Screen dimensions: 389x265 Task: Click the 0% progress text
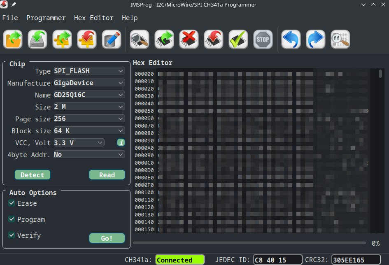375,243
